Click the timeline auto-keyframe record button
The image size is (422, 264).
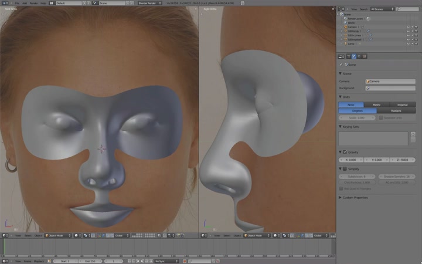pos(185,261)
